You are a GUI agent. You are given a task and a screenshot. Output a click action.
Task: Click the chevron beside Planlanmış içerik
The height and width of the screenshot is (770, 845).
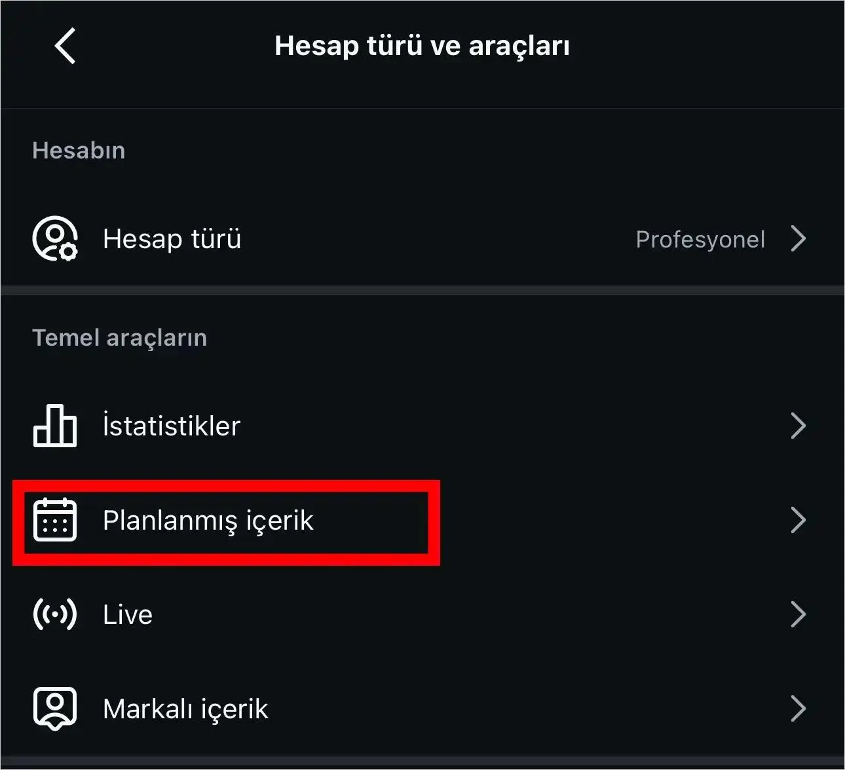798,521
